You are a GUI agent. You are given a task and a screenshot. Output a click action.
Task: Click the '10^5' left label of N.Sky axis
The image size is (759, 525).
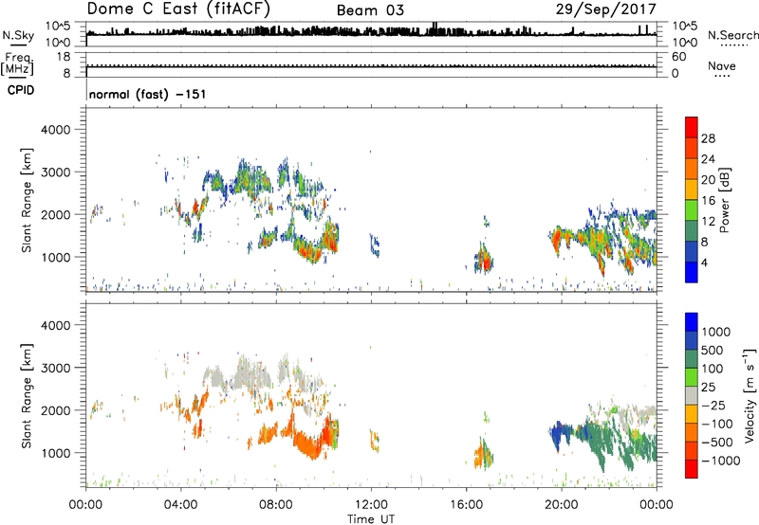(58, 26)
